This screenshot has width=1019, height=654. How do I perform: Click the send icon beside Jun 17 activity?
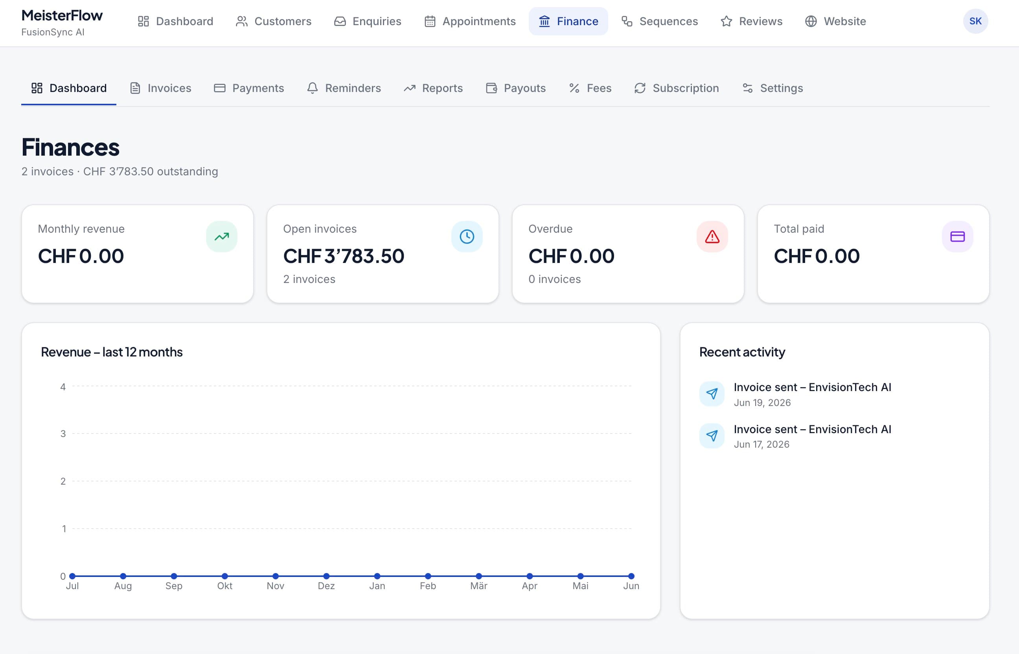click(x=712, y=436)
